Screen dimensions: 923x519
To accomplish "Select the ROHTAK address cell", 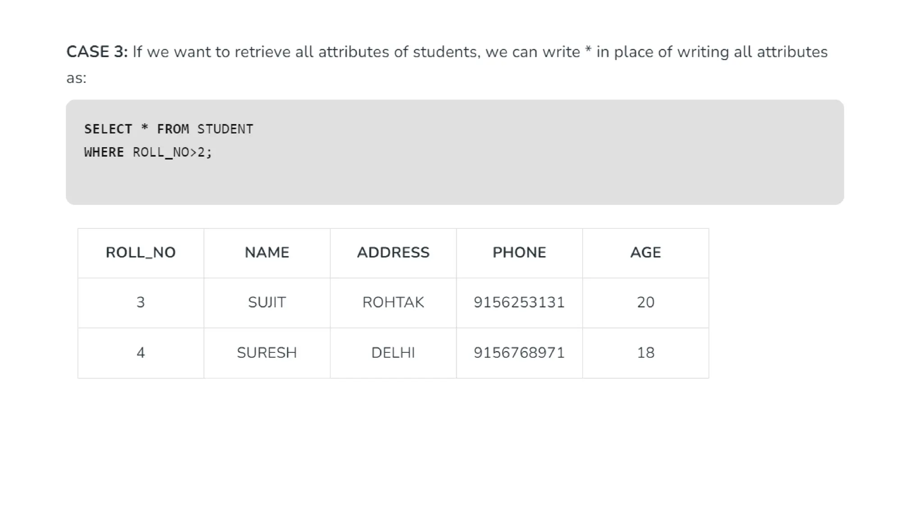I will 393,302.
